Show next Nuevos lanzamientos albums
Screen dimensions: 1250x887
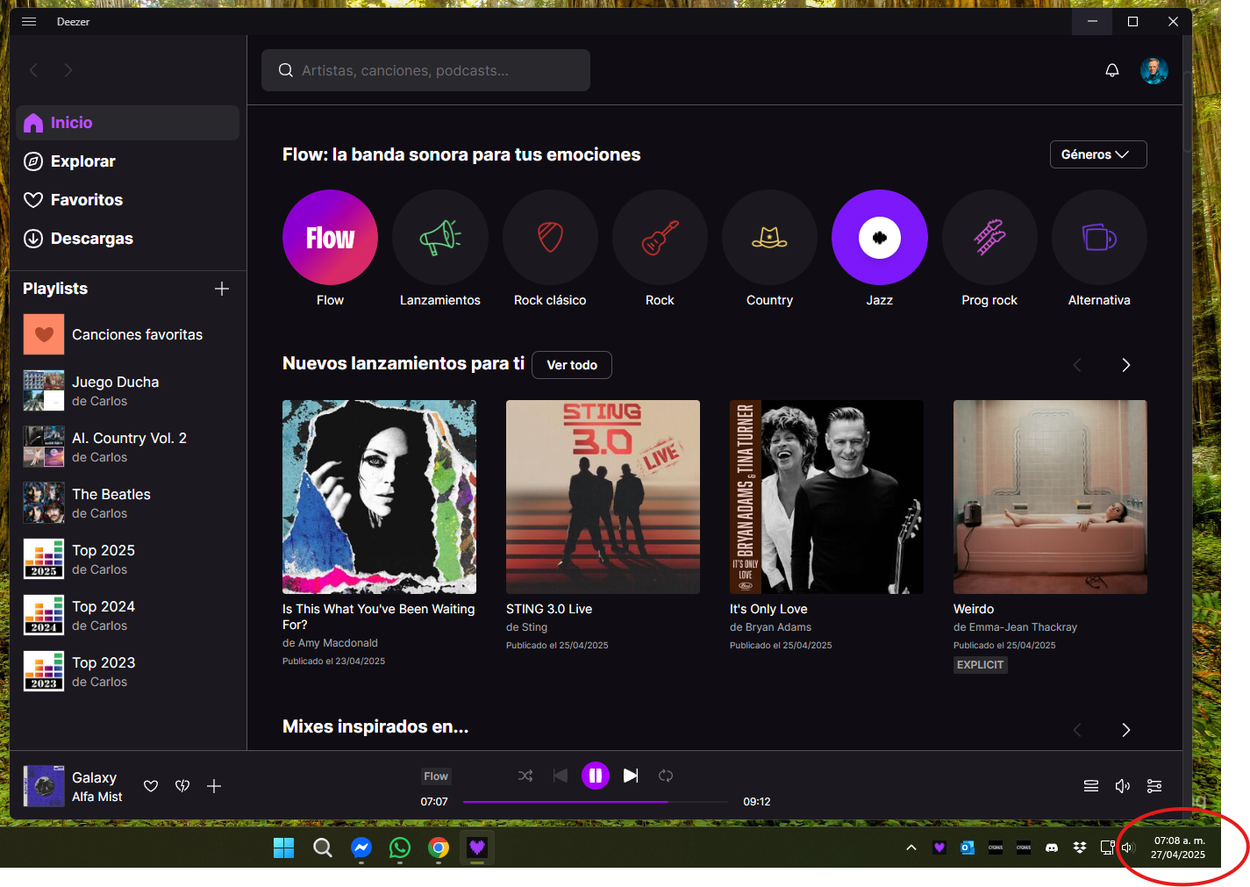(1126, 365)
